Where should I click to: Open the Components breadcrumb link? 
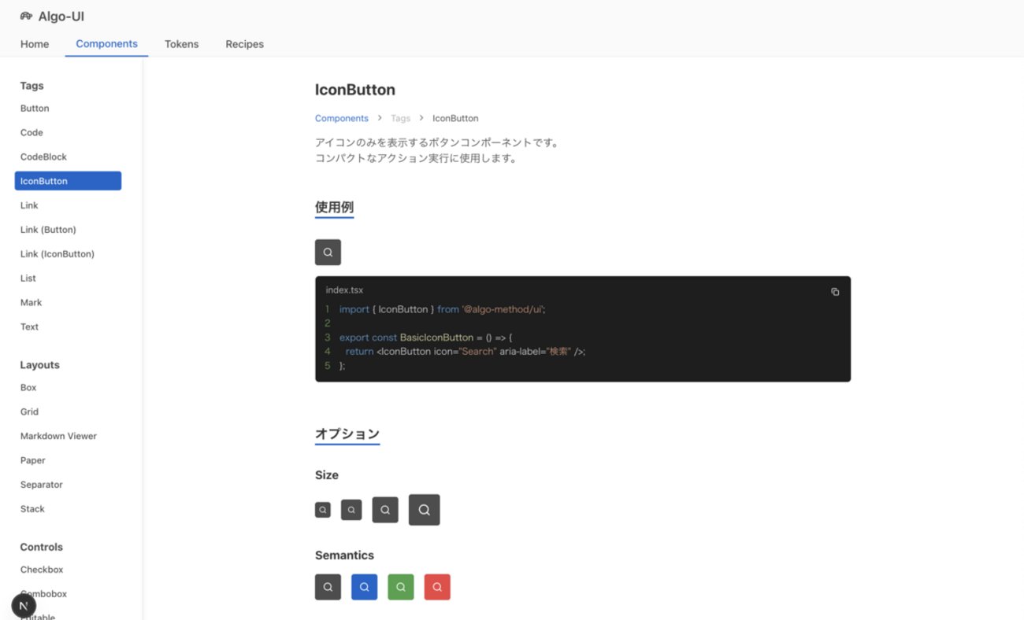point(341,118)
